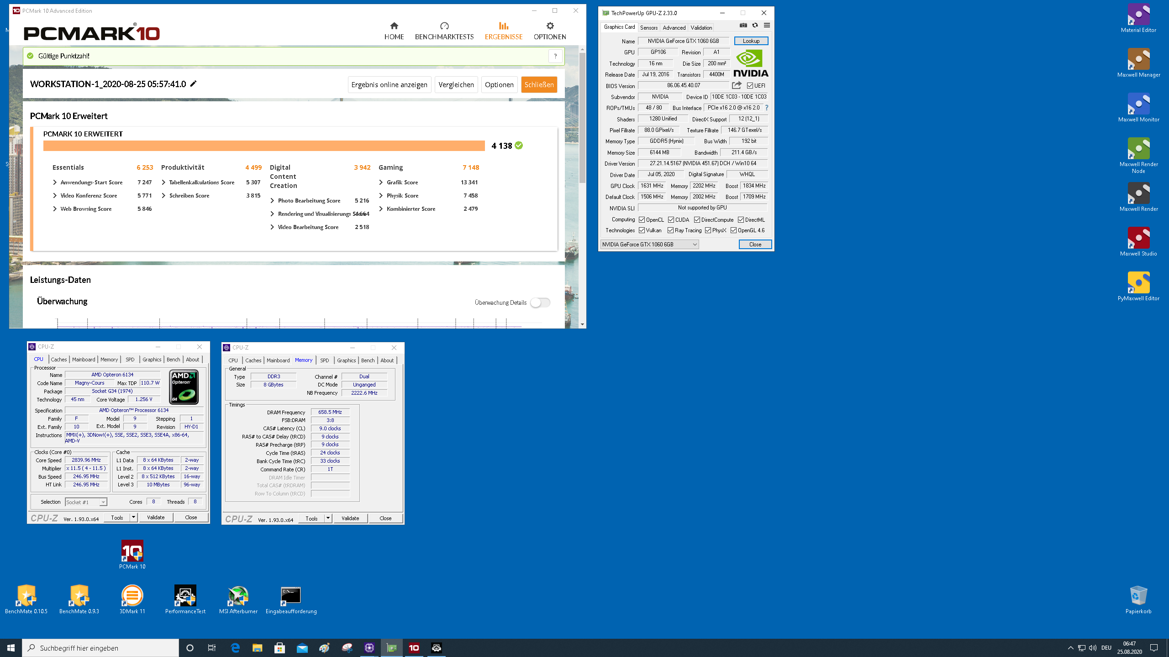Image resolution: width=1169 pixels, height=657 pixels.
Task: Click help question mark in valid score banner
Action: (555, 56)
